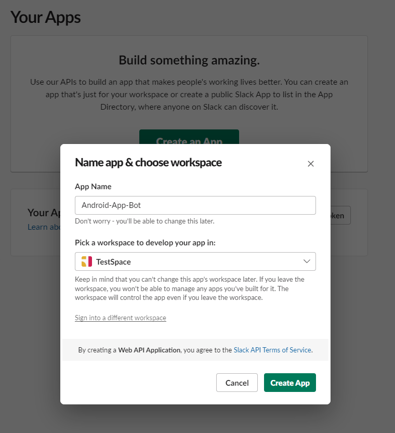The height and width of the screenshot is (433, 395).
Task: Click the Name app & choose workspace heading
Action: (148, 162)
